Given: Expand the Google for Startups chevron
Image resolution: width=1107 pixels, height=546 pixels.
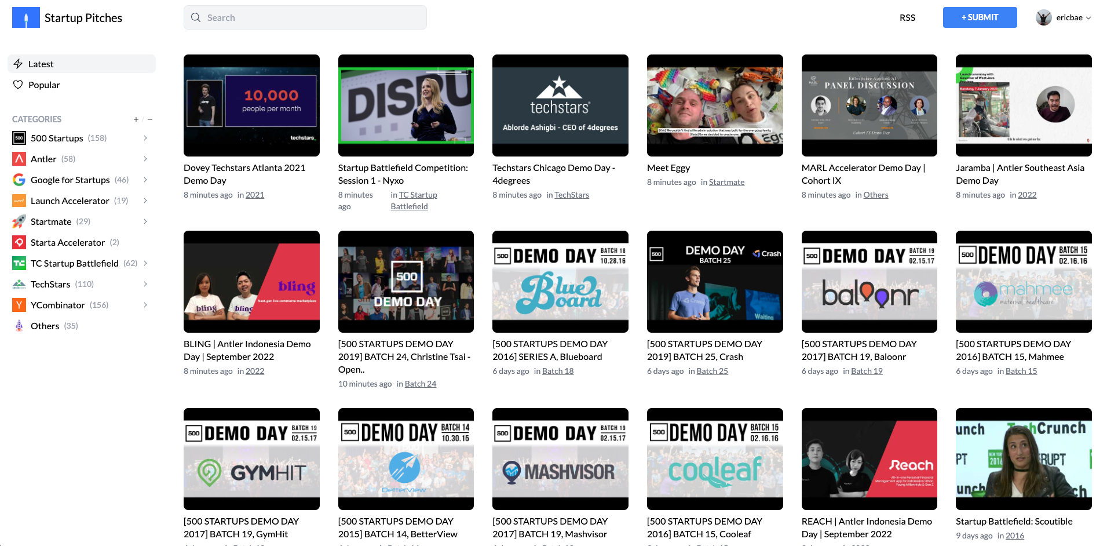Looking at the screenshot, I should pos(145,180).
